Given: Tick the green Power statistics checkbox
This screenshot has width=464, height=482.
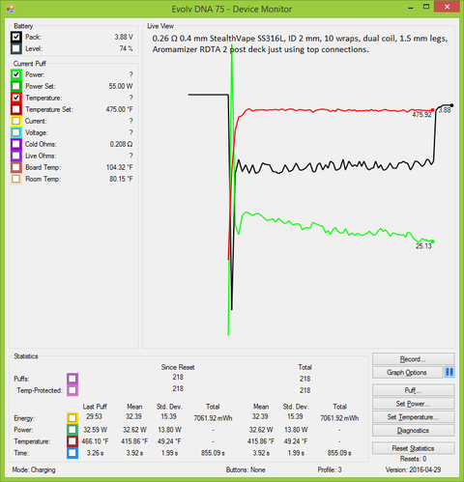Looking at the screenshot, I should tap(72, 430).
